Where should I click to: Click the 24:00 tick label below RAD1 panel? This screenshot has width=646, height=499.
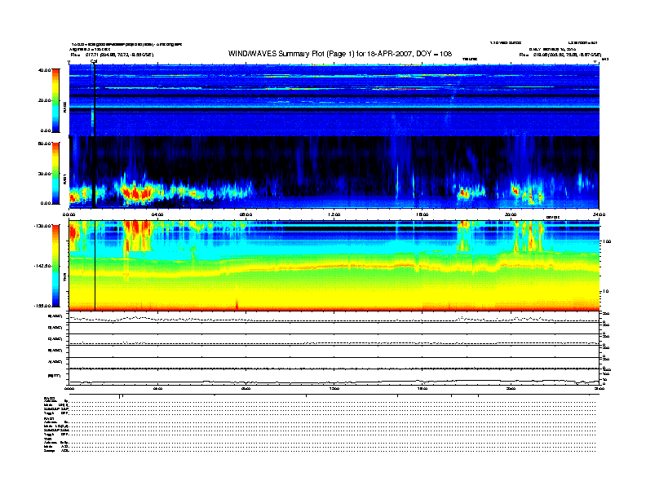pyautogui.click(x=599, y=214)
